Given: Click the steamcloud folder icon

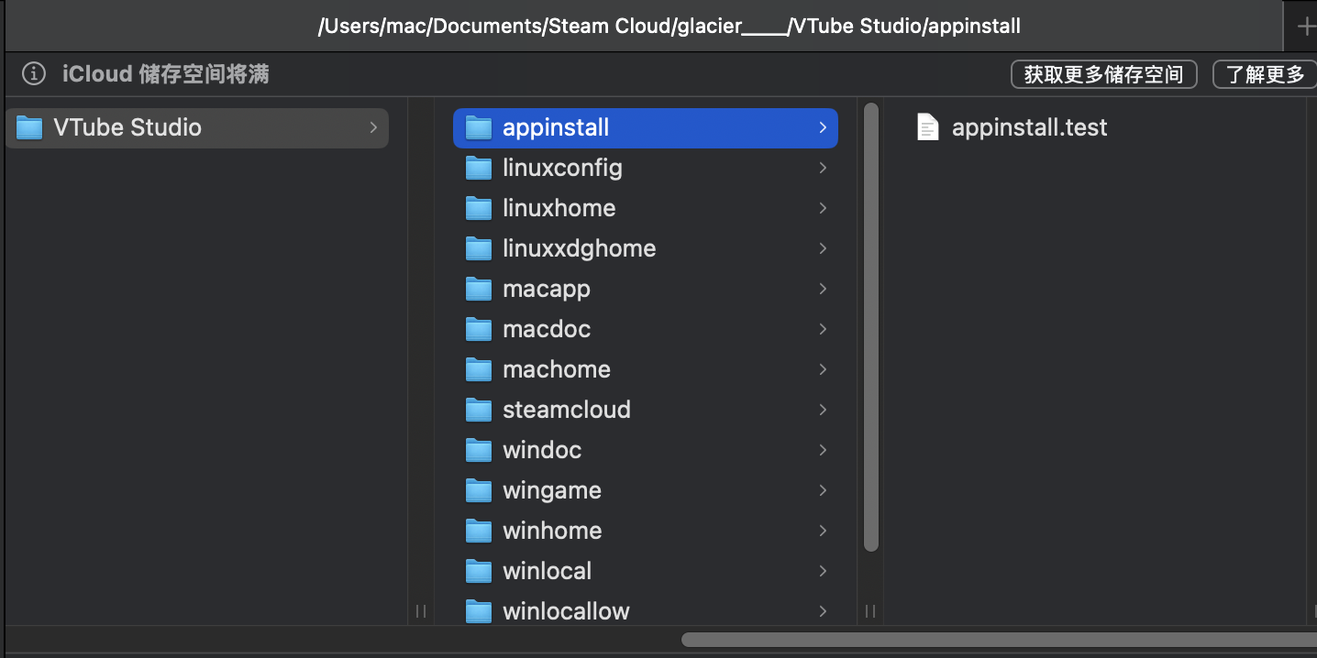Looking at the screenshot, I should coord(479,410).
